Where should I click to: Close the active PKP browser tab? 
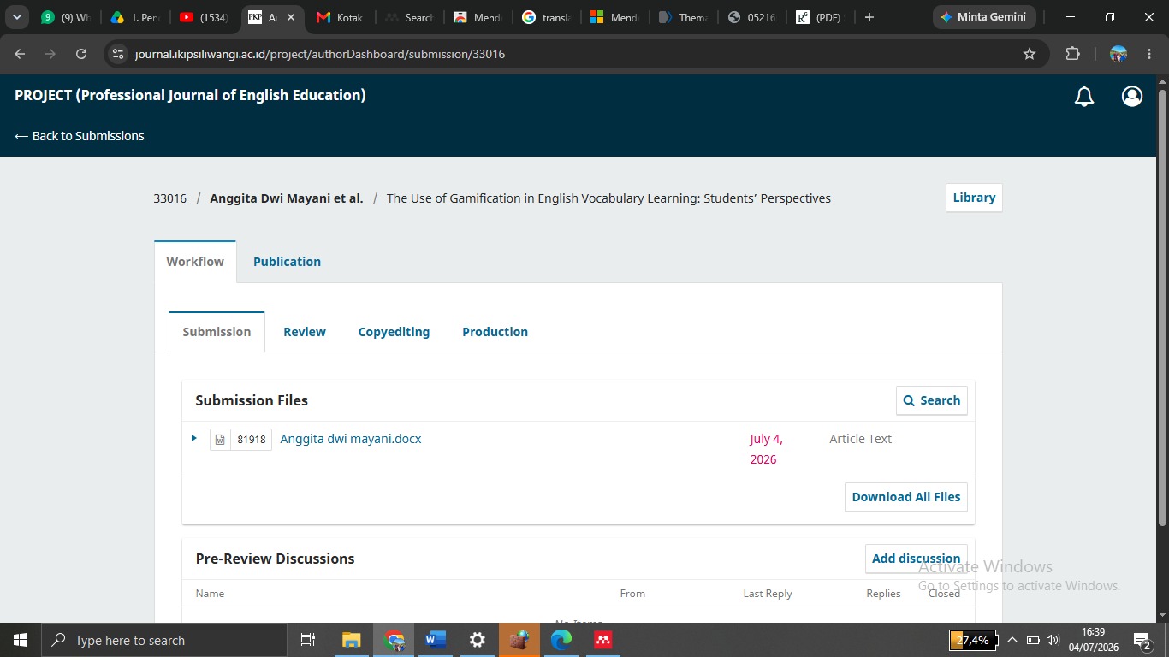click(x=291, y=17)
